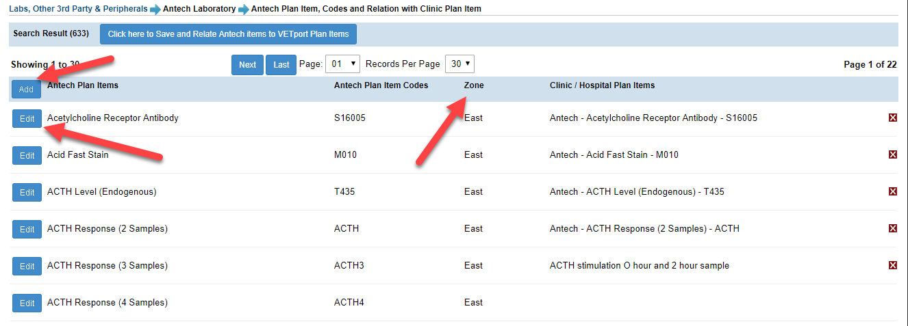
Task: Click Search Result (633) label
Action: [x=50, y=33]
